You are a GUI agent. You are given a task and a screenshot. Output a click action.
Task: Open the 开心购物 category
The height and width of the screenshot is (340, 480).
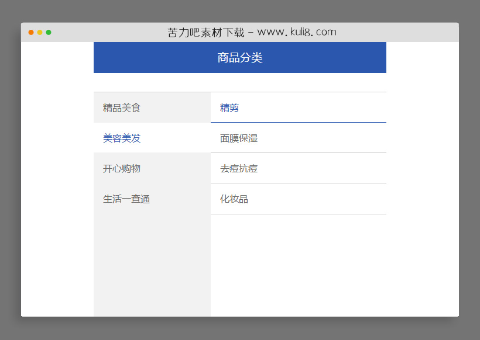pos(121,168)
